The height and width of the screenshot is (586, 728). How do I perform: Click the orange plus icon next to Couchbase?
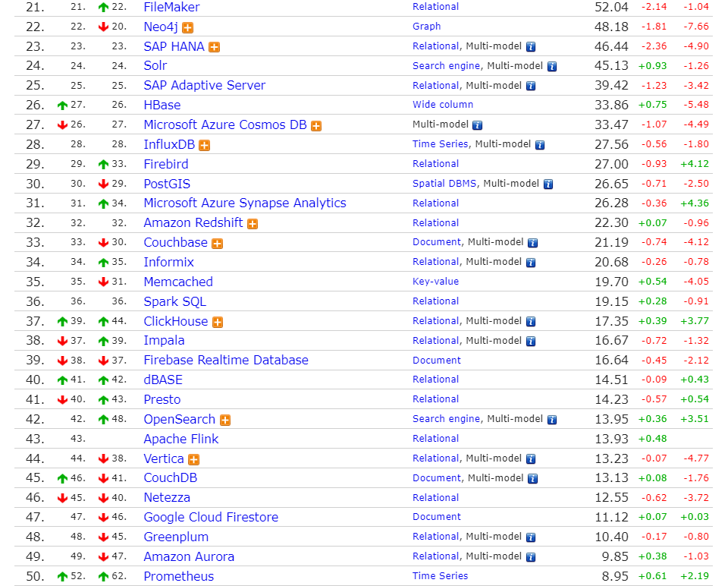coord(218,244)
